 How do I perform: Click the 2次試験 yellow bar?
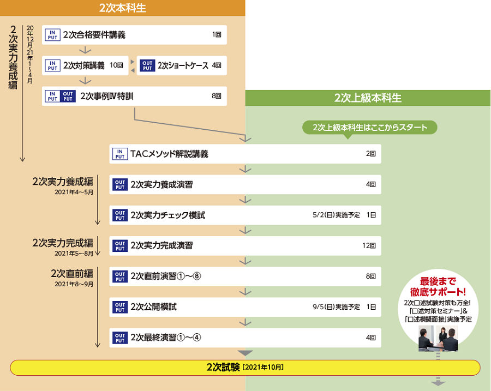pyautogui.click(x=245, y=367)
